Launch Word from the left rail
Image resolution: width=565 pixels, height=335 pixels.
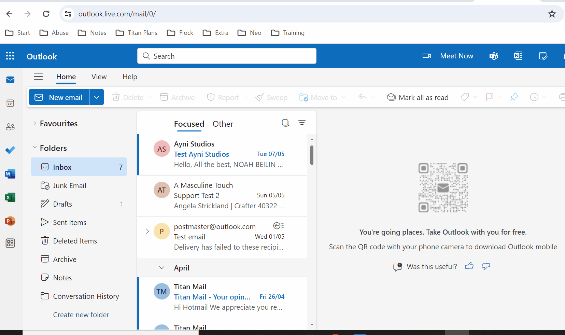point(10,174)
